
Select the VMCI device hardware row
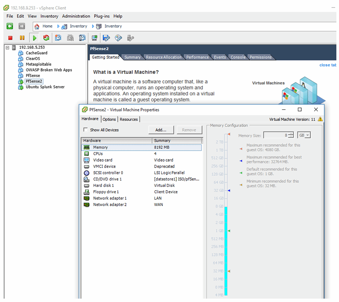point(142,166)
